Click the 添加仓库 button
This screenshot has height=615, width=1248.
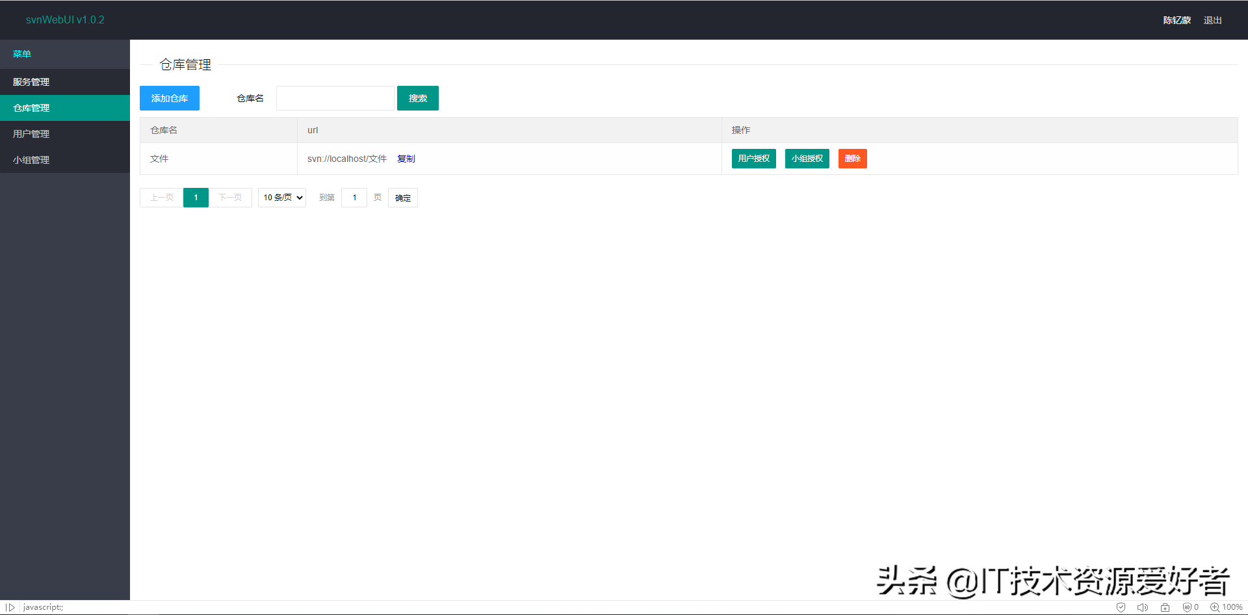click(169, 98)
